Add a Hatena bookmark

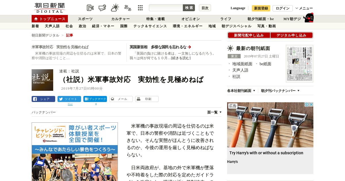(x=95, y=99)
